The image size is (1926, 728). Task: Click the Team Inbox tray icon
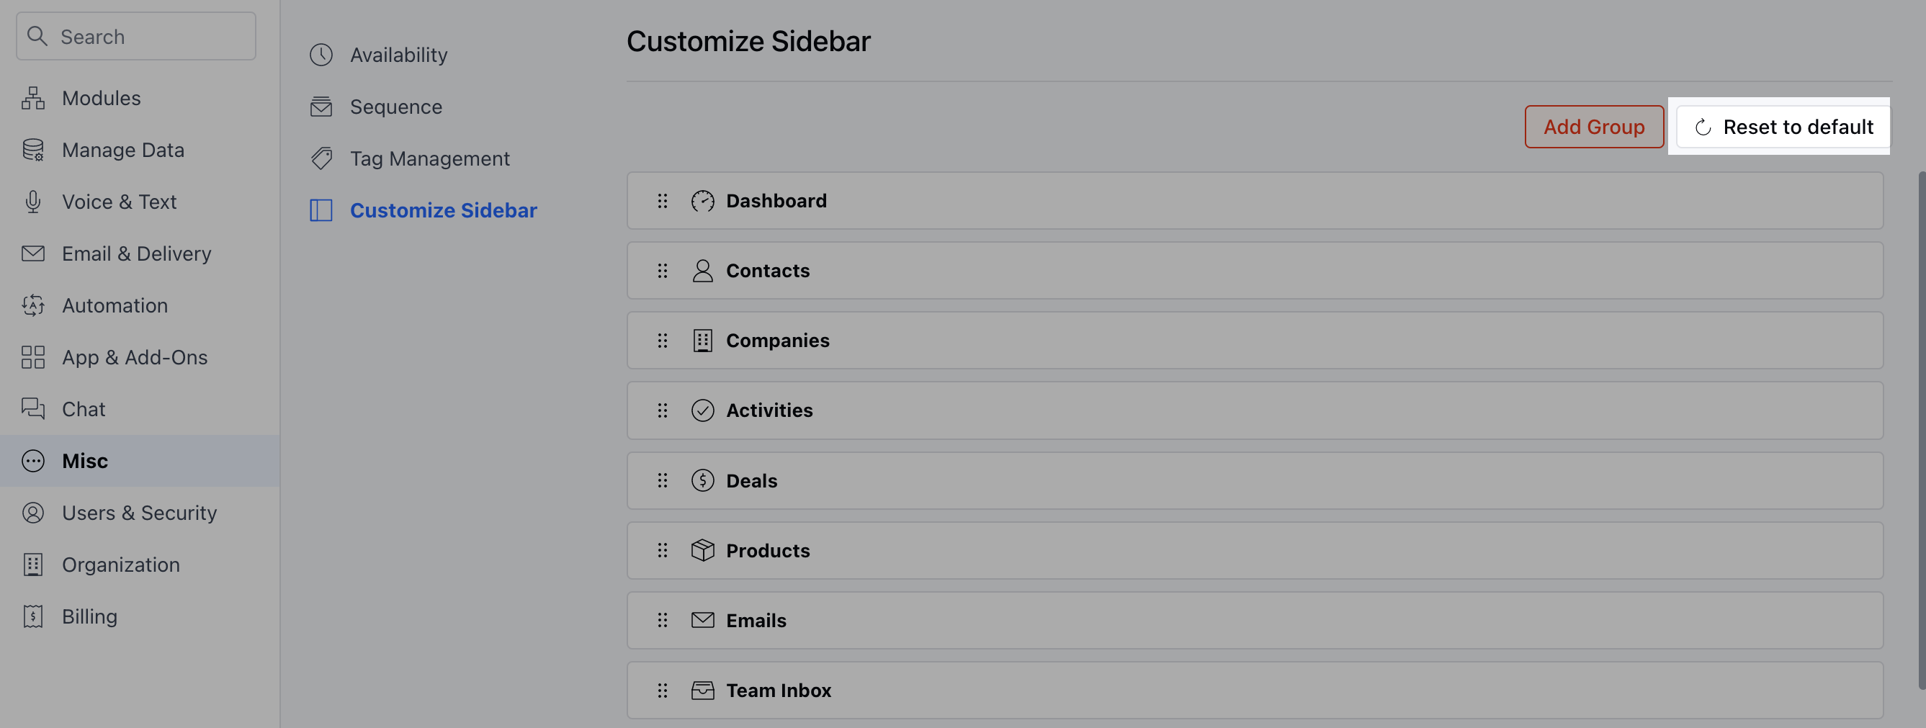point(702,690)
